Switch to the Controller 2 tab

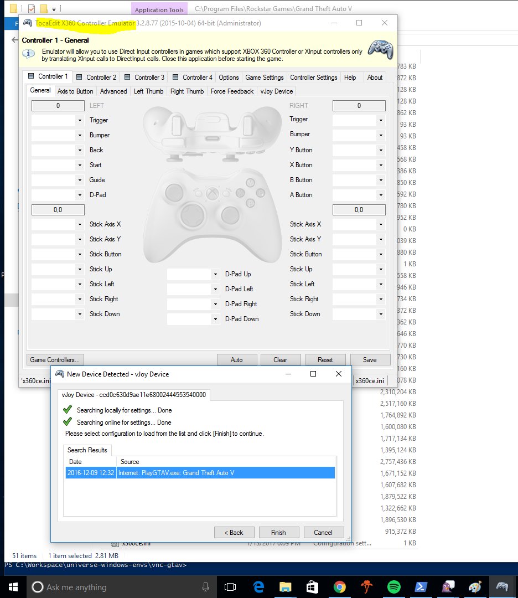[97, 78]
